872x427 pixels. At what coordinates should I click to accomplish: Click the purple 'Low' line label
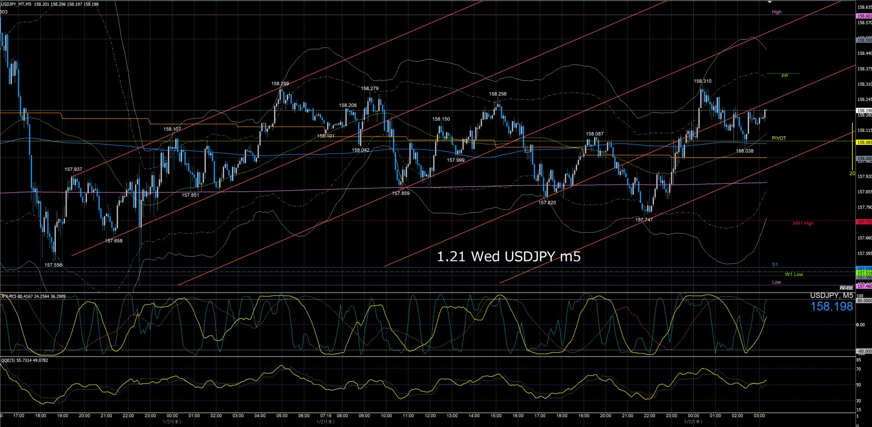point(776,282)
